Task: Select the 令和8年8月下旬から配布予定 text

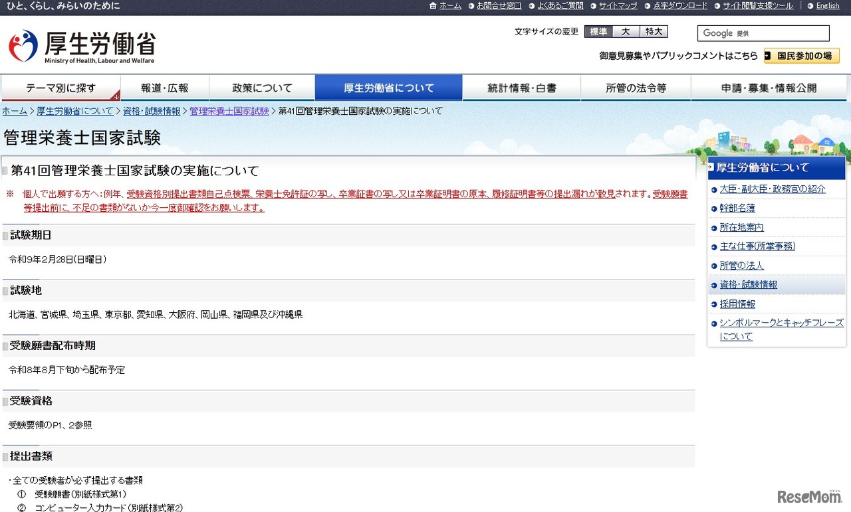Action: click(66, 370)
